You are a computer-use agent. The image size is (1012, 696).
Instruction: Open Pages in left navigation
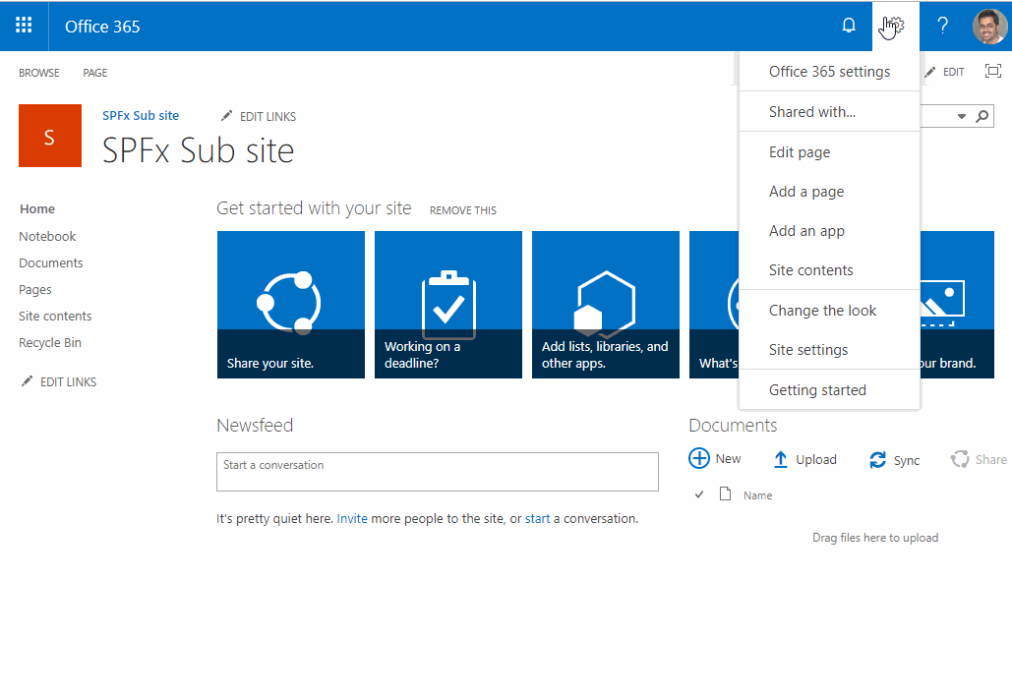(34, 290)
